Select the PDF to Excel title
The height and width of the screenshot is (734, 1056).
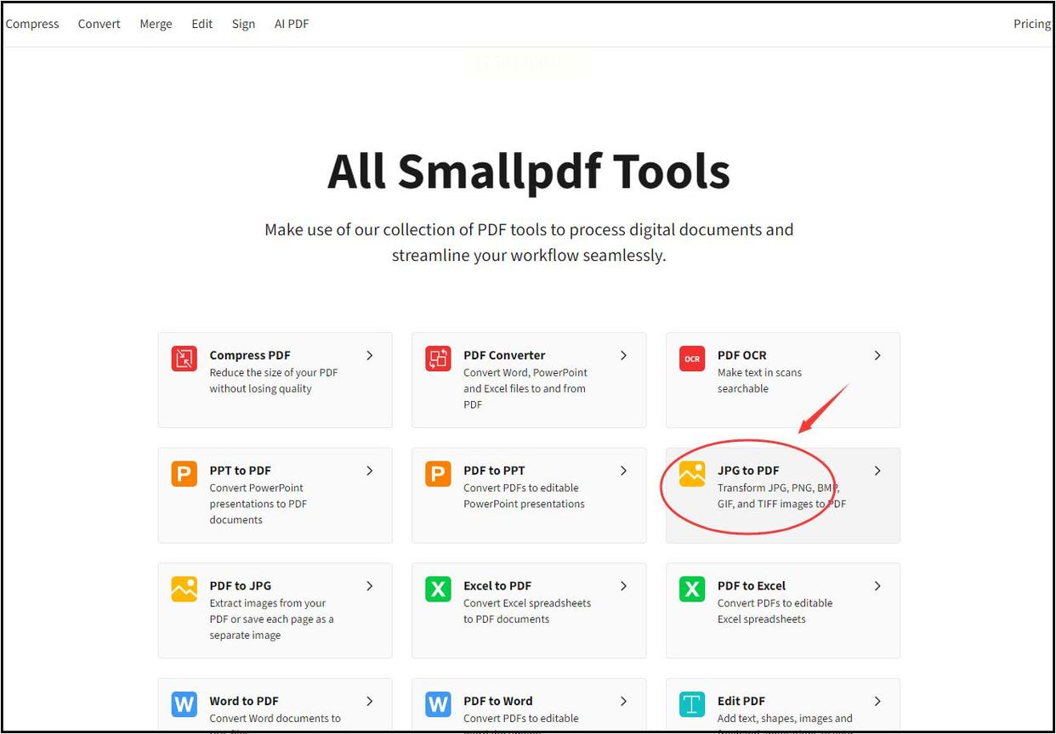[x=752, y=585]
